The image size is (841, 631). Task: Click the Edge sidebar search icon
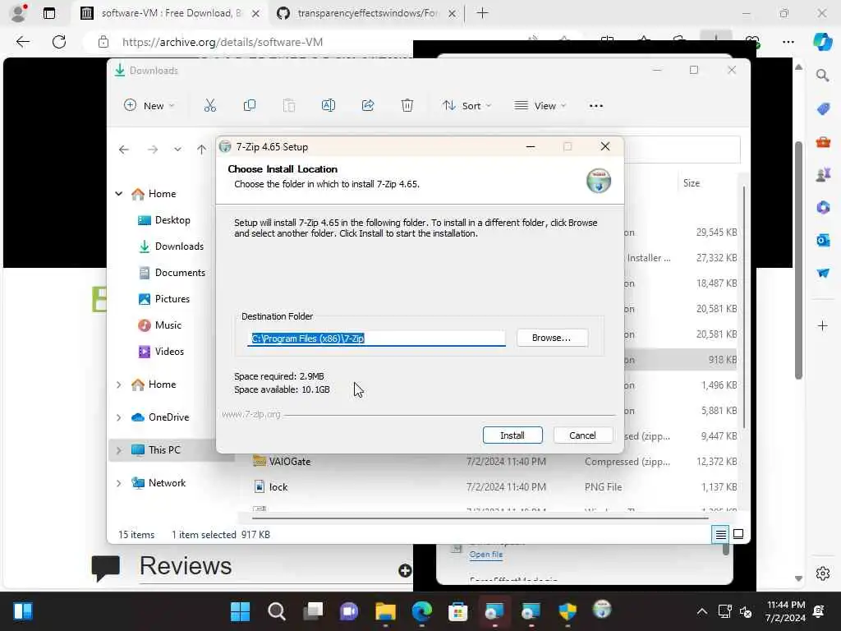(823, 76)
